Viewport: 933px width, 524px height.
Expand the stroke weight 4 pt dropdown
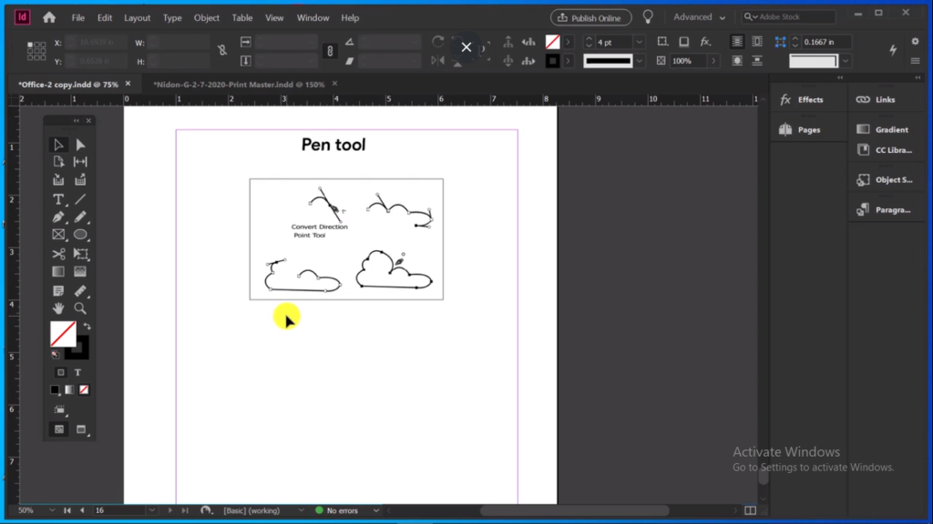639,42
